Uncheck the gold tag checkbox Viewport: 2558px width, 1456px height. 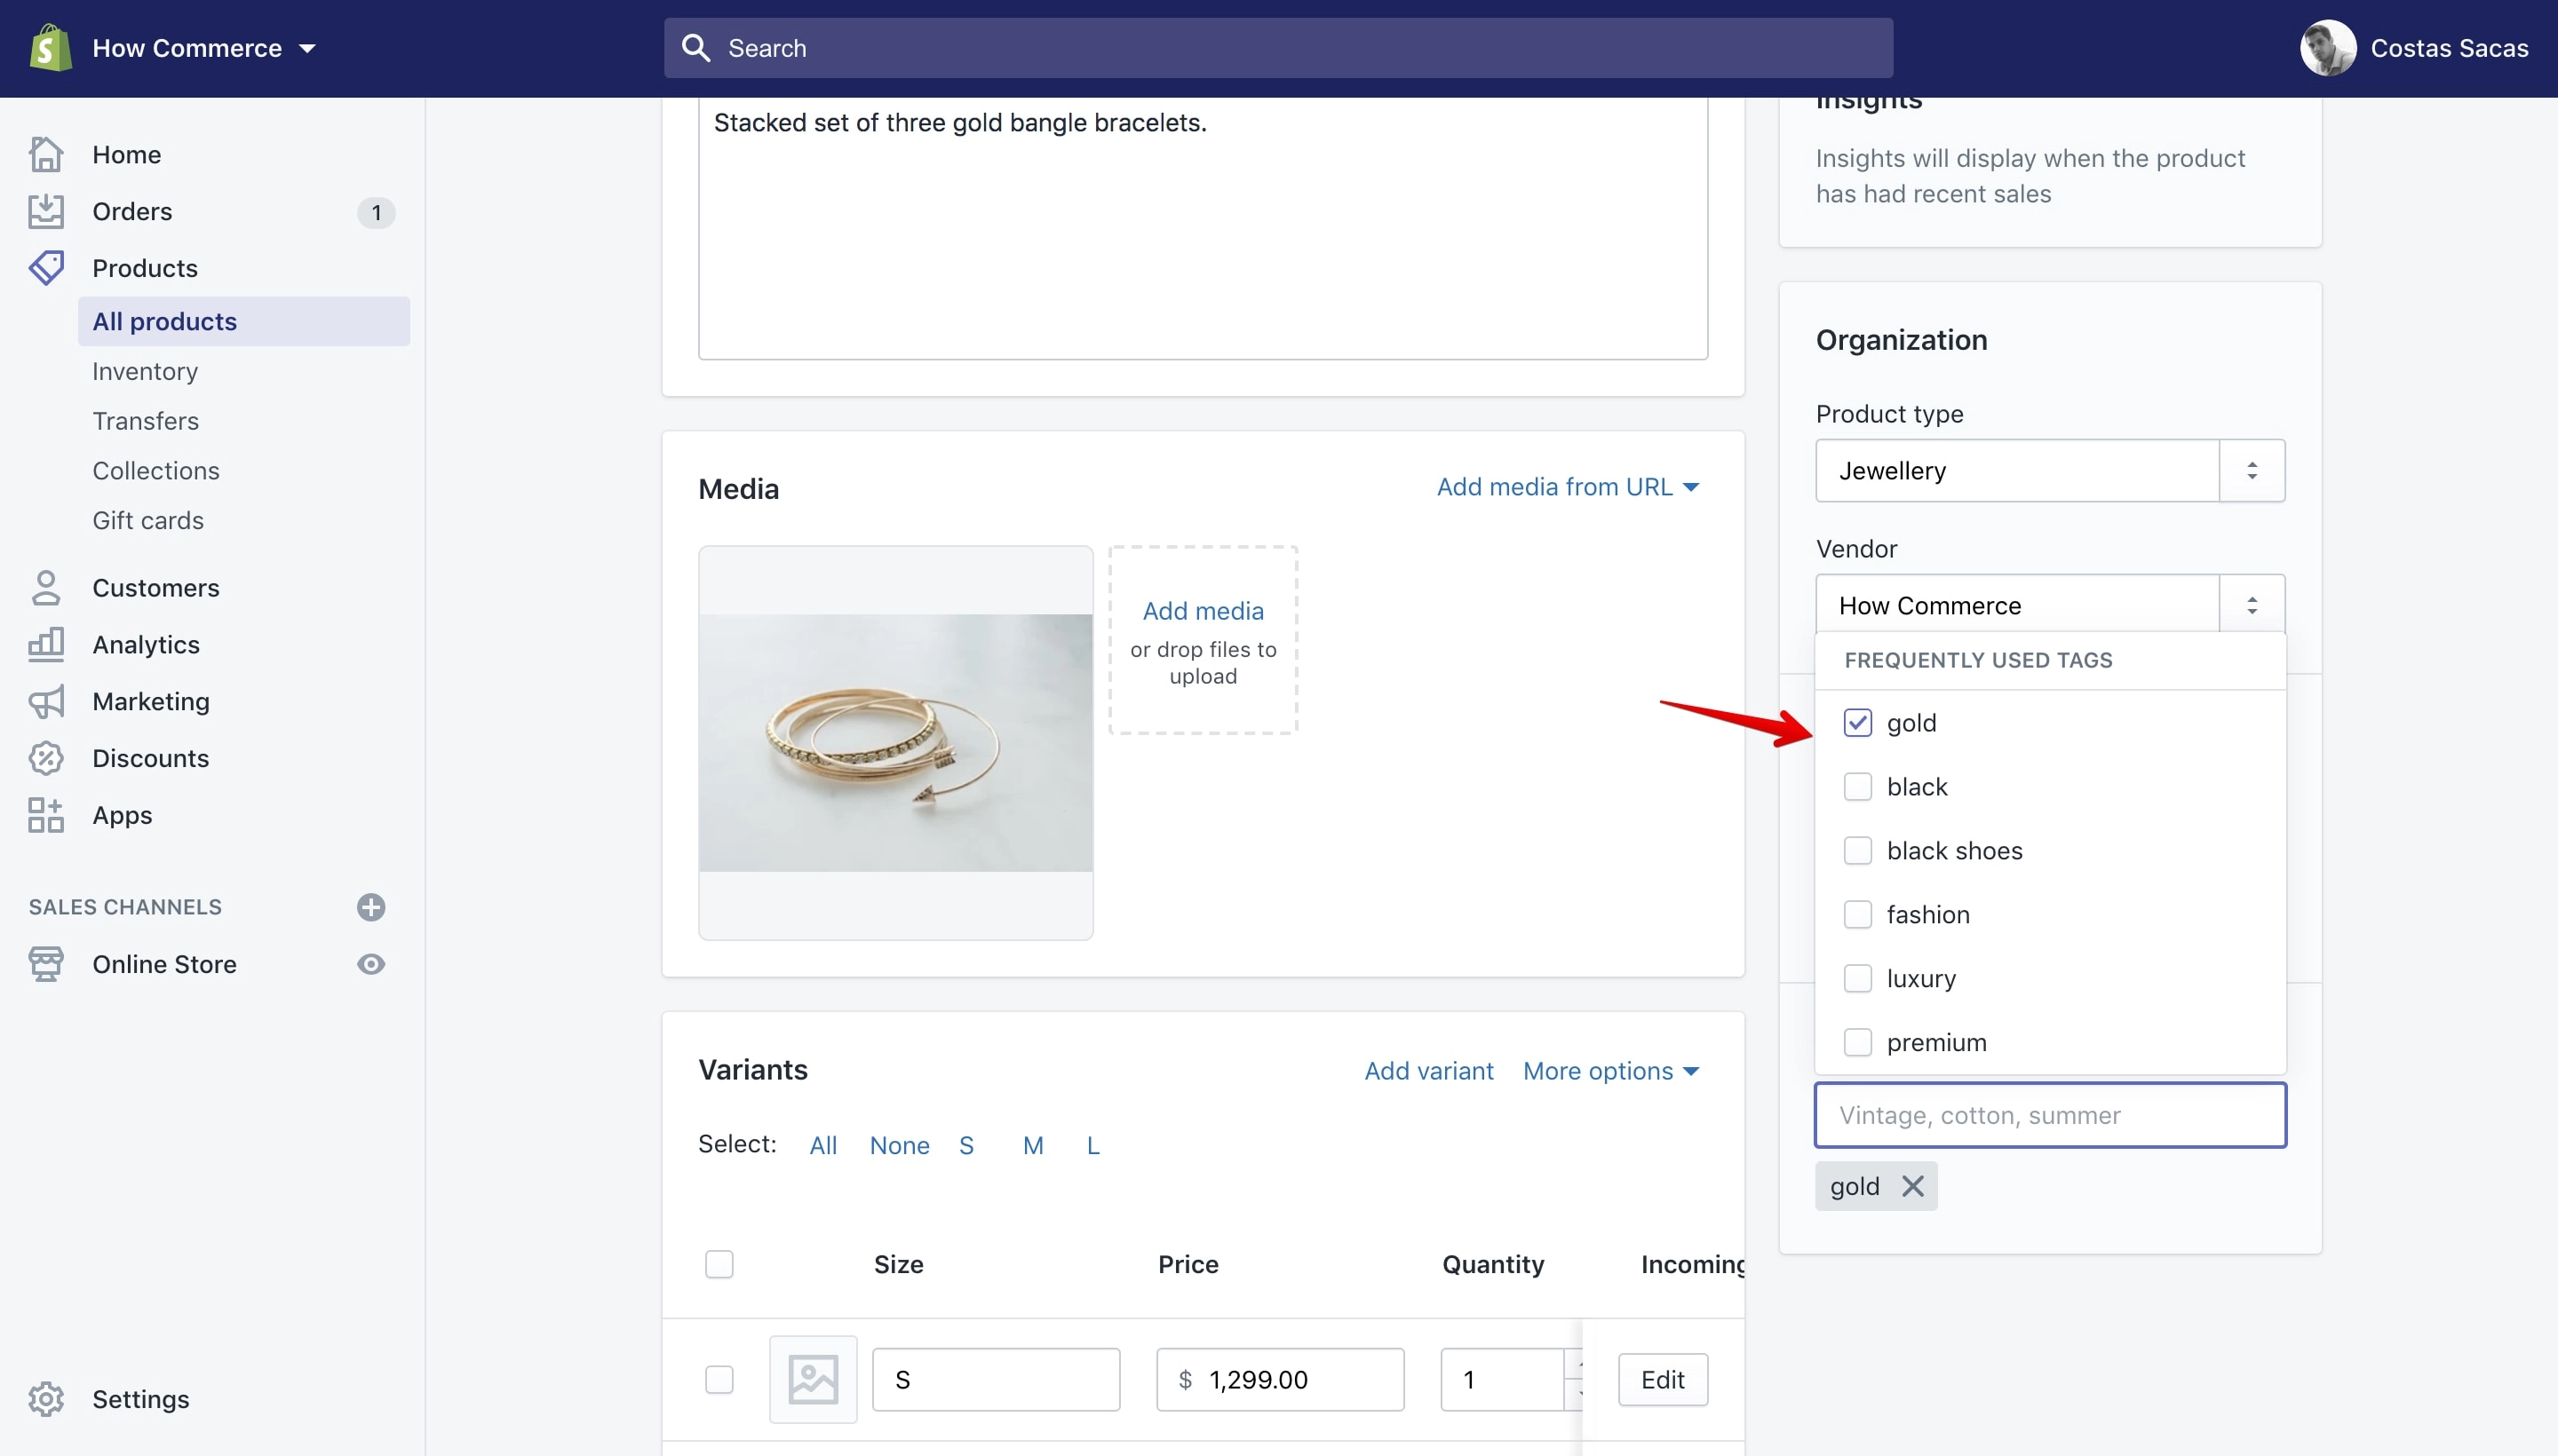[1858, 722]
